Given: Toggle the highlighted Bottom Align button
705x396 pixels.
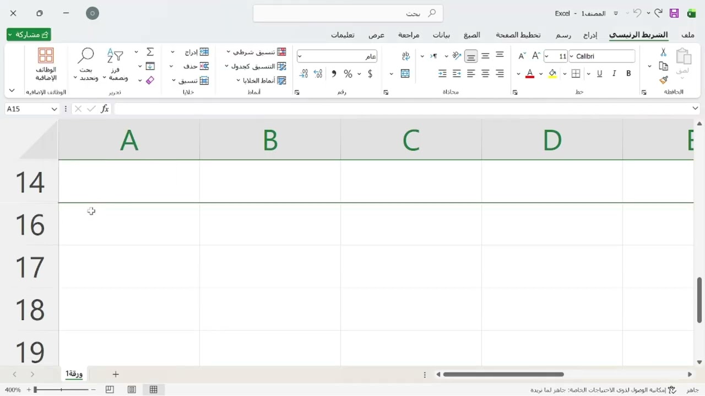Looking at the screenshot, I should tap(471, 56).
